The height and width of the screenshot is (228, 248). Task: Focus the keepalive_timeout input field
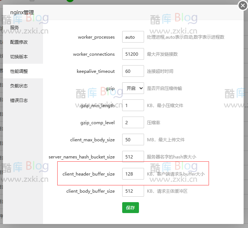pos(133,71)
